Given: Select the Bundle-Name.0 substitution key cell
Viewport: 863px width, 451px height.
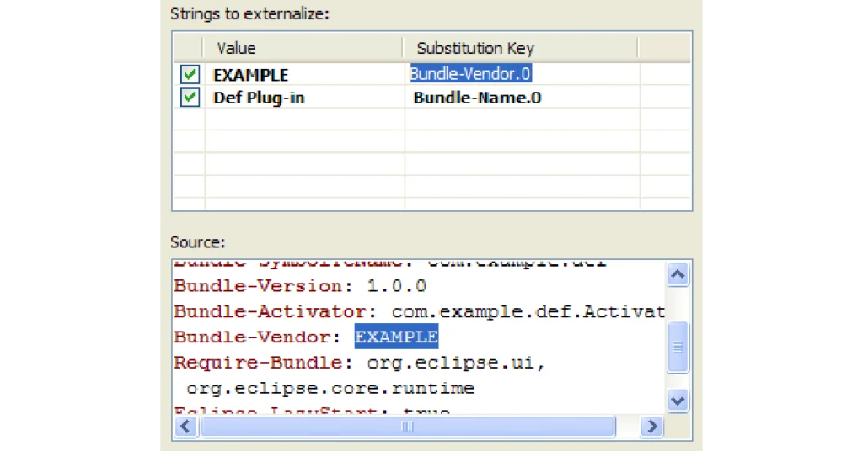Looking at the screenshot, I should tap(522, 98).
